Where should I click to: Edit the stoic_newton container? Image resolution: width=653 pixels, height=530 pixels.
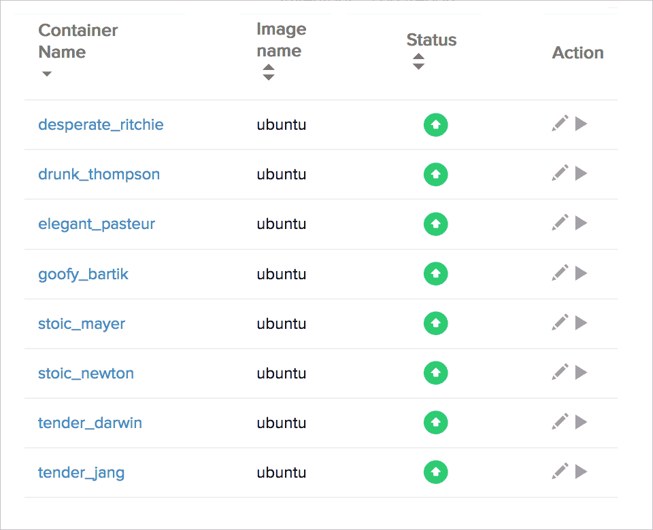click(560, 372)
